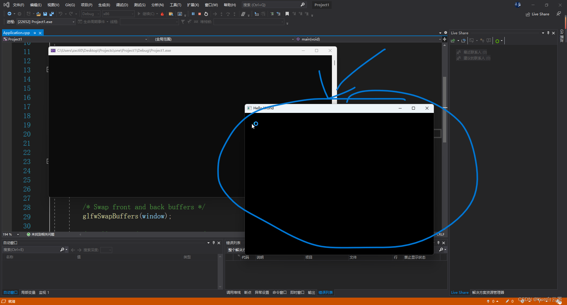Click the editor settings gear icon

click(x=446, y=33)
